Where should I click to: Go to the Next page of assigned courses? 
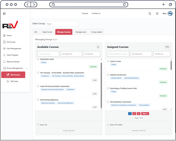pos(145,114)
